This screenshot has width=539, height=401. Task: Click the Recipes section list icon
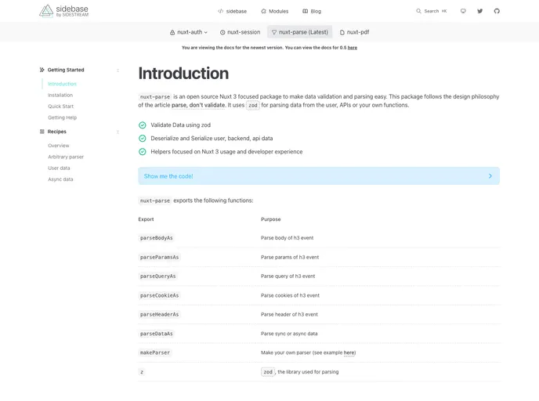(42, 132)
